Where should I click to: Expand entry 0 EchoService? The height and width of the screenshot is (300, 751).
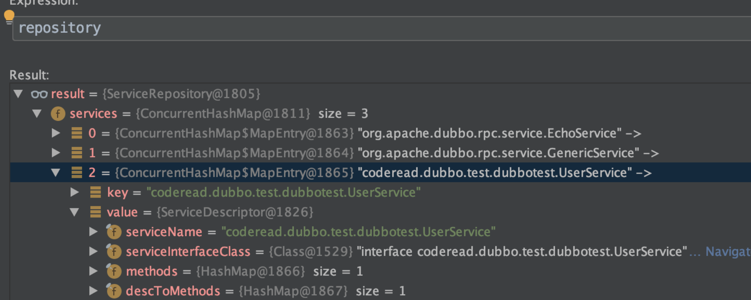[x=56, y=133]
